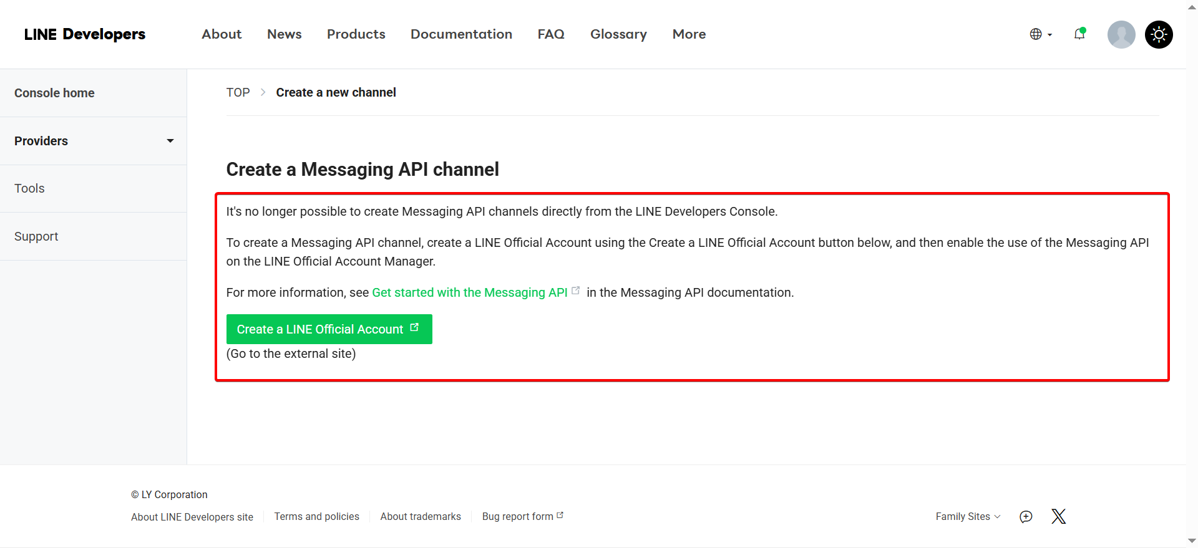Open the language globe selector
The height and width of the screenshot is (548, 1198).
tap(1041, 34)
